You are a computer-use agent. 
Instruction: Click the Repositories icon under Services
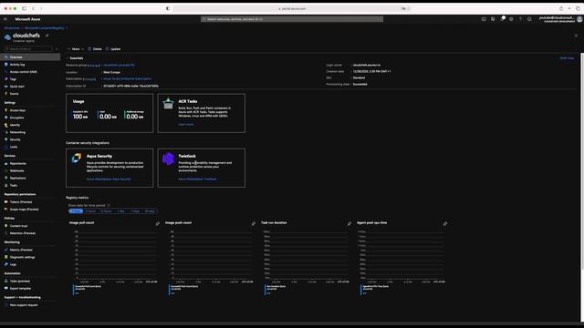tap(6, 164)
